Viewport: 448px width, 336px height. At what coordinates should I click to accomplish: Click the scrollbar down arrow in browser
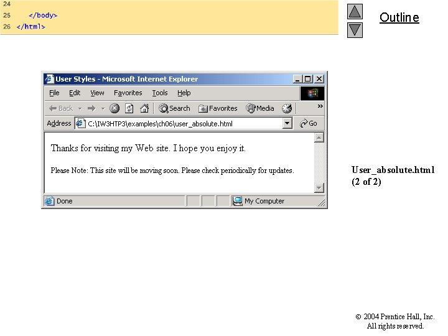(319, 188)
